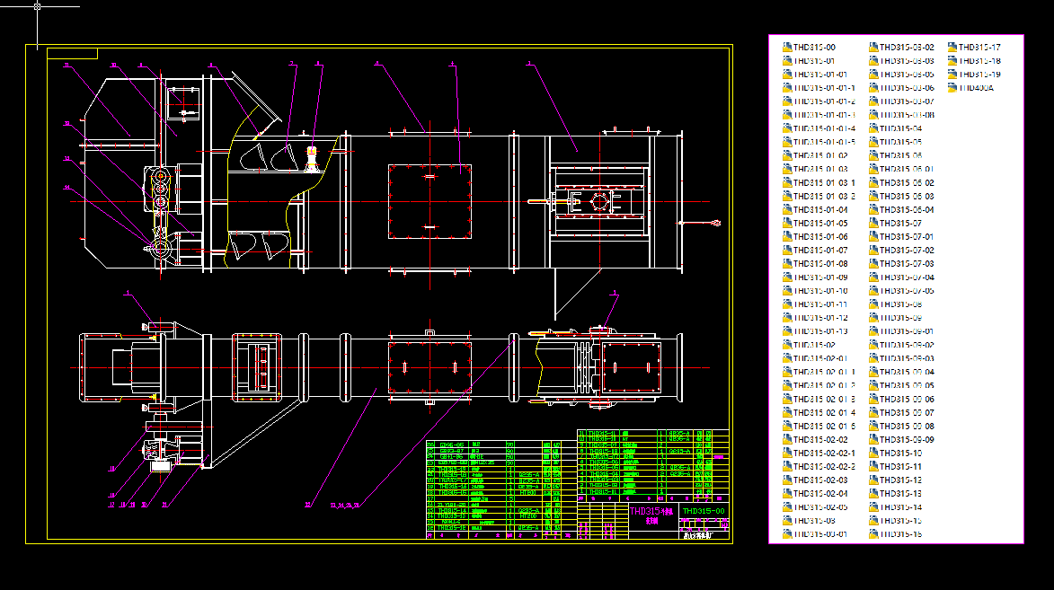Click the THD315-13 file icon

(x=874, y=493)
